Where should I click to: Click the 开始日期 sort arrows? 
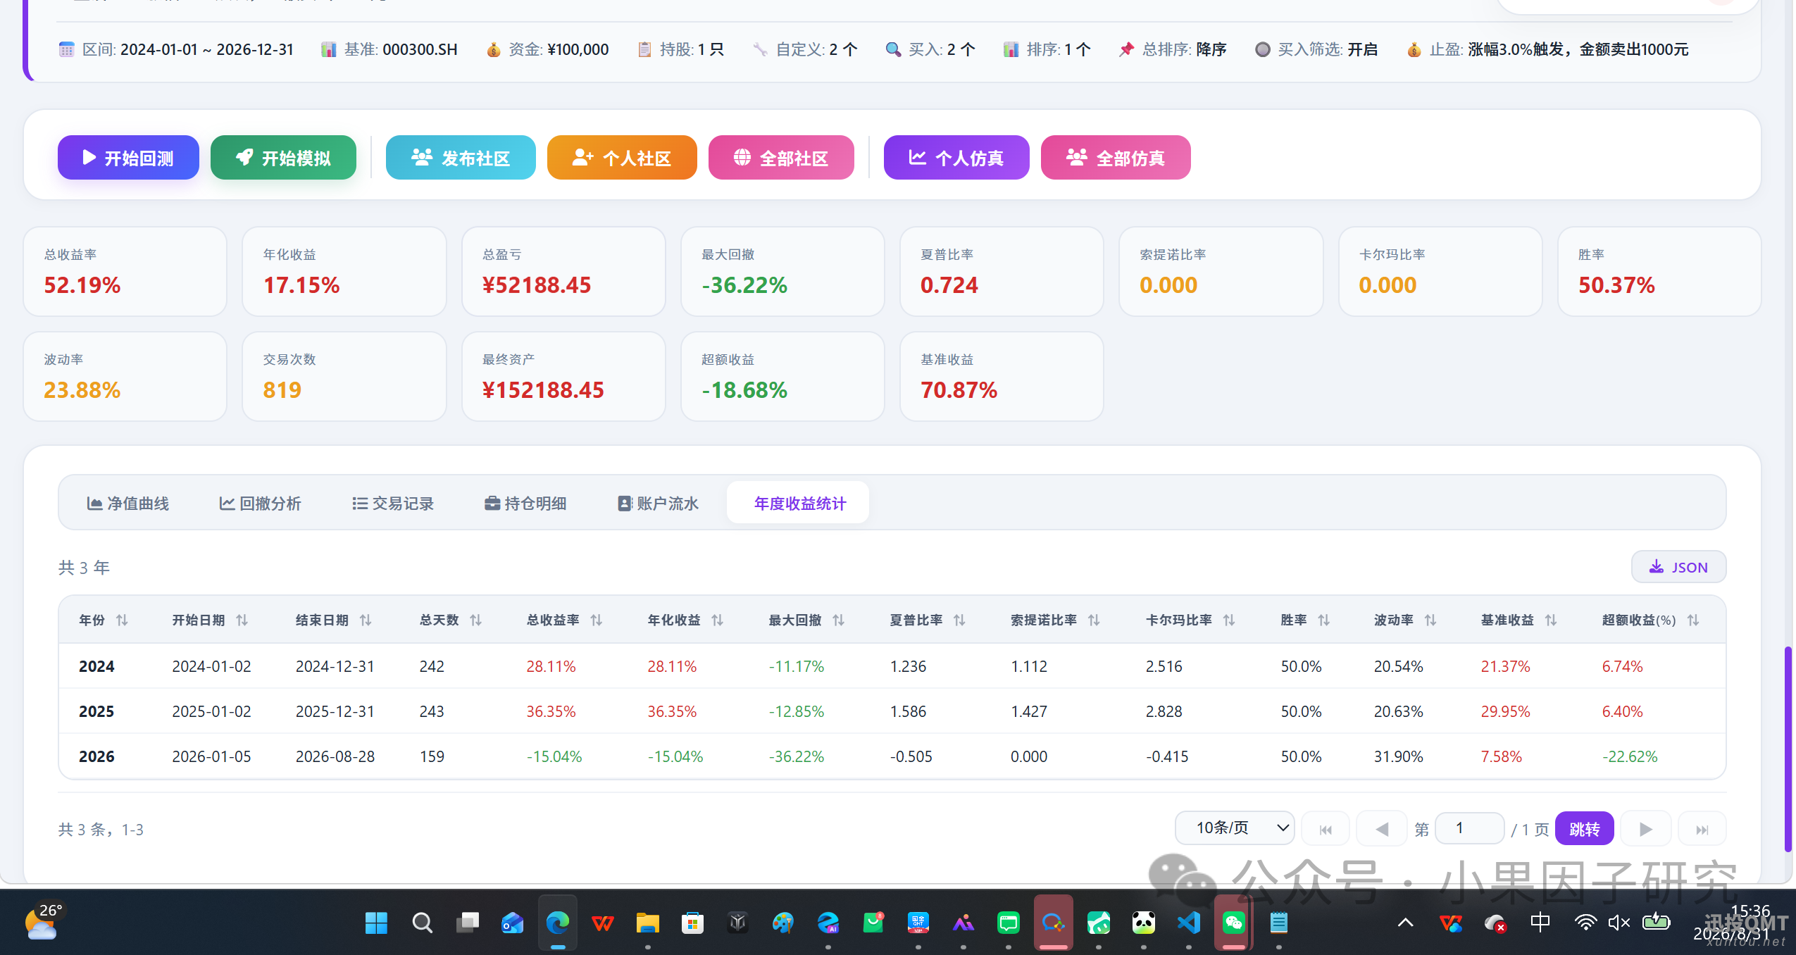242,620
